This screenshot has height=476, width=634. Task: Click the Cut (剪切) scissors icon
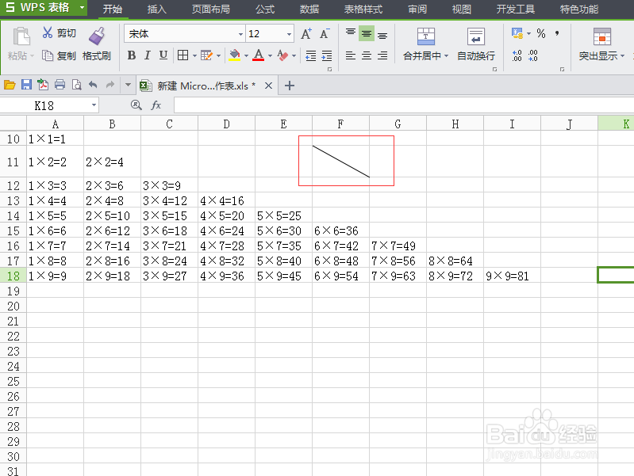[x=48, y=32]
